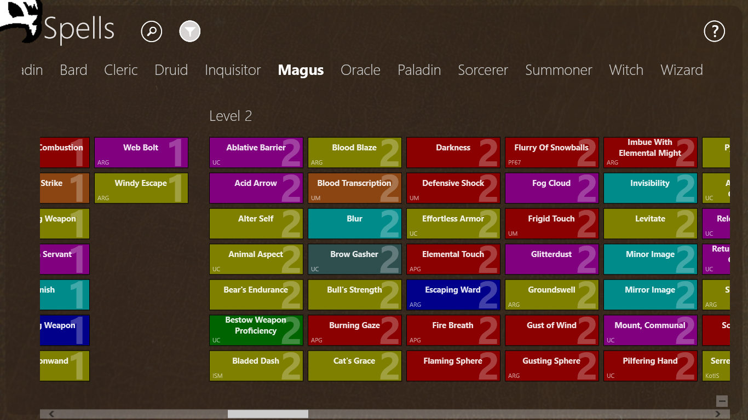This screenshot has width=748, height=420.
Task: Select the Mount, Communal spell tile
Action: pos(651,330)
